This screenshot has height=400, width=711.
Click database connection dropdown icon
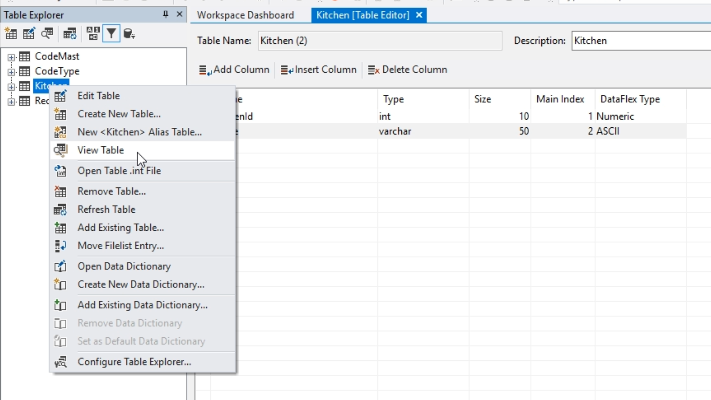tap(129, 34)
